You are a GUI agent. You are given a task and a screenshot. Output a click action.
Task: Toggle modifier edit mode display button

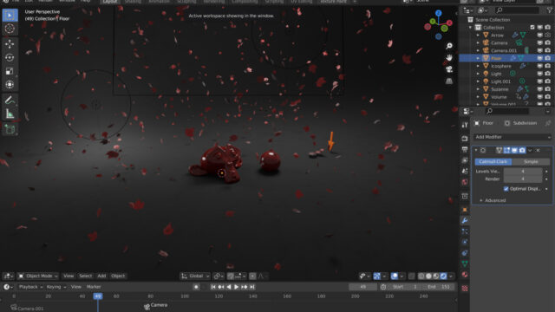(506, 150)
